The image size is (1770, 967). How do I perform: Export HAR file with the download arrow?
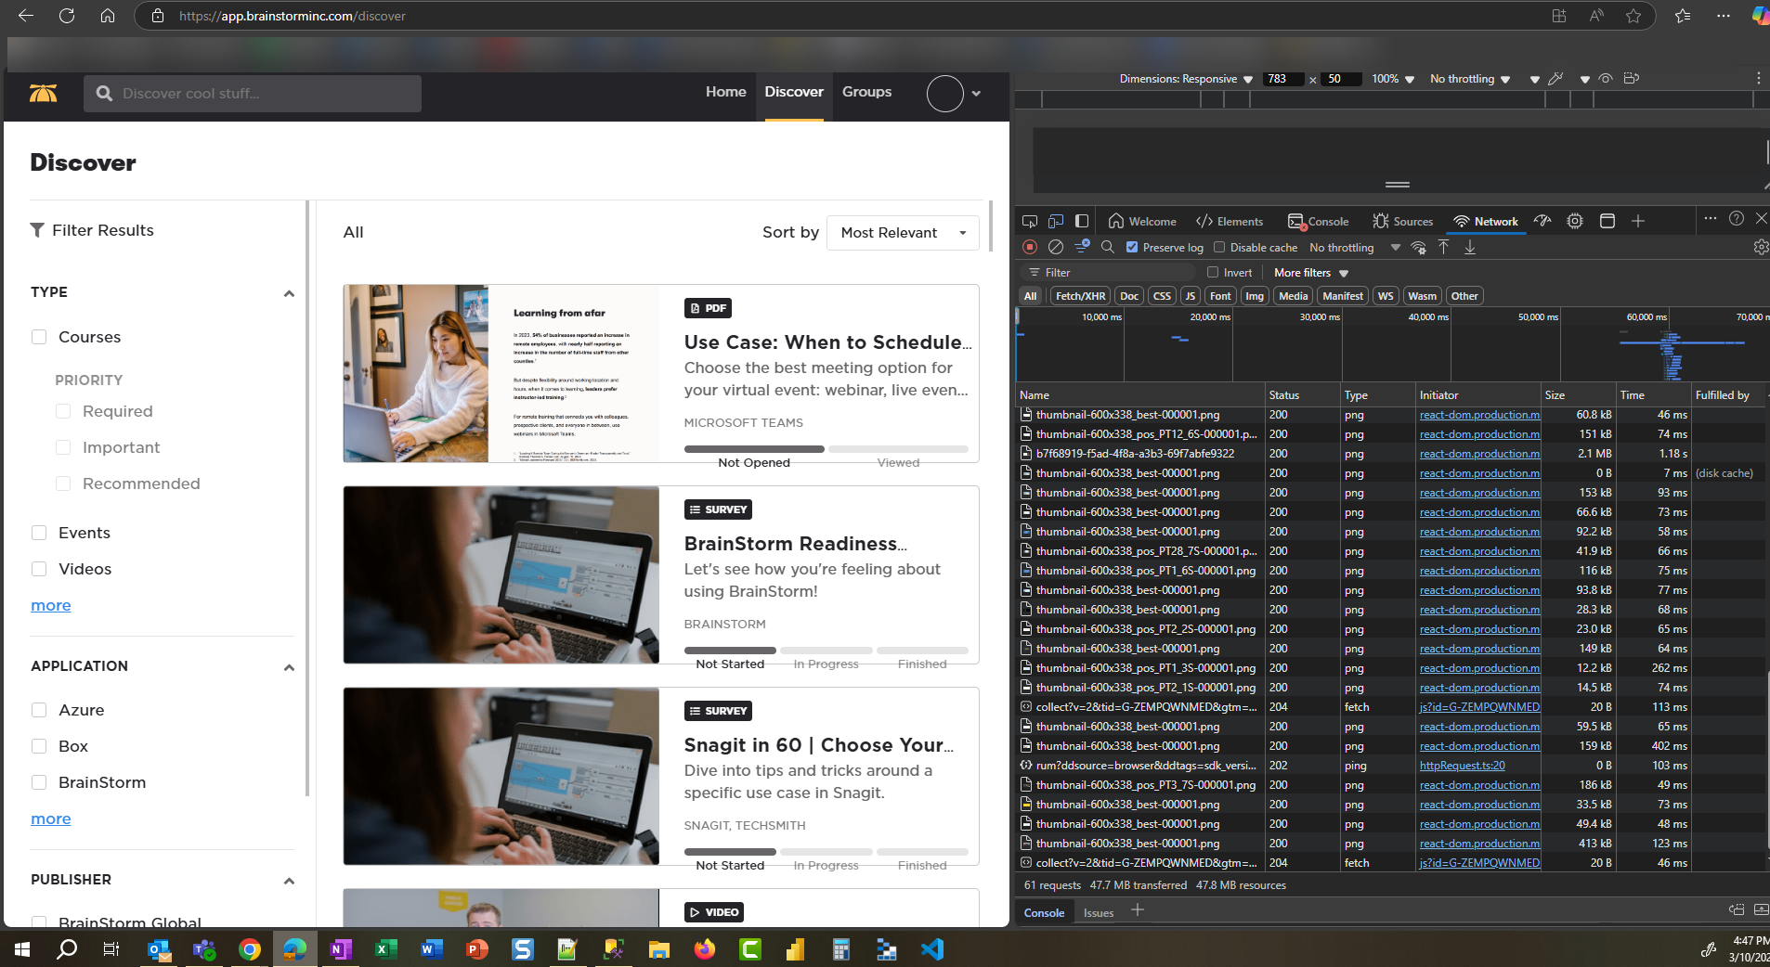click(1470, 247)
